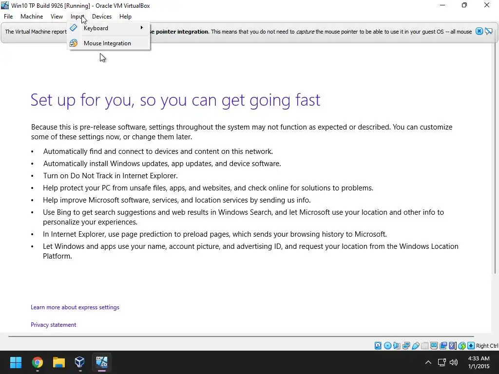Click the 'Help protect your PC' bullet
The height and width of the screenshot is (374, 499).
(208, 188)
